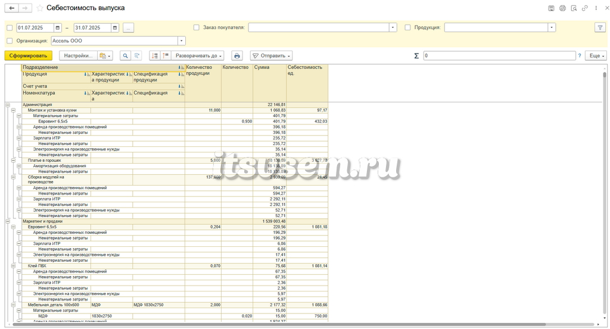Collapse the Маркетинг и продажи group
Image resolution: width=610 pixels, height=329 pixels.
click(x=7, y=221)
